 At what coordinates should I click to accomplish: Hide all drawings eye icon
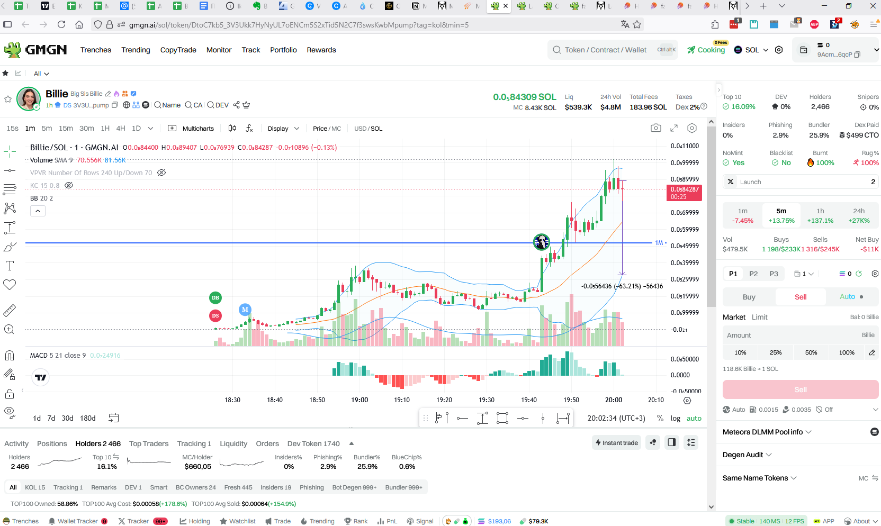pos(10,412)
